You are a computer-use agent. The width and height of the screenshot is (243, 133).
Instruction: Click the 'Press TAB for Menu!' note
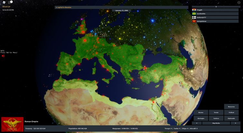tap(9, 53)
